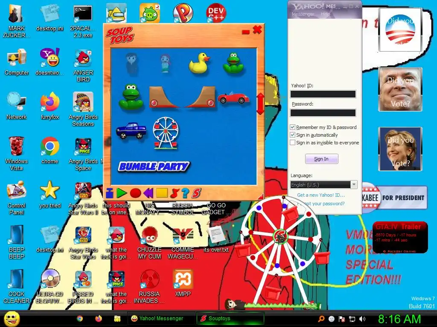This screenshot has height=327, width=437.
Task: Open the Help menu in Yahoo Messenger
Action: tap(325, 14)
